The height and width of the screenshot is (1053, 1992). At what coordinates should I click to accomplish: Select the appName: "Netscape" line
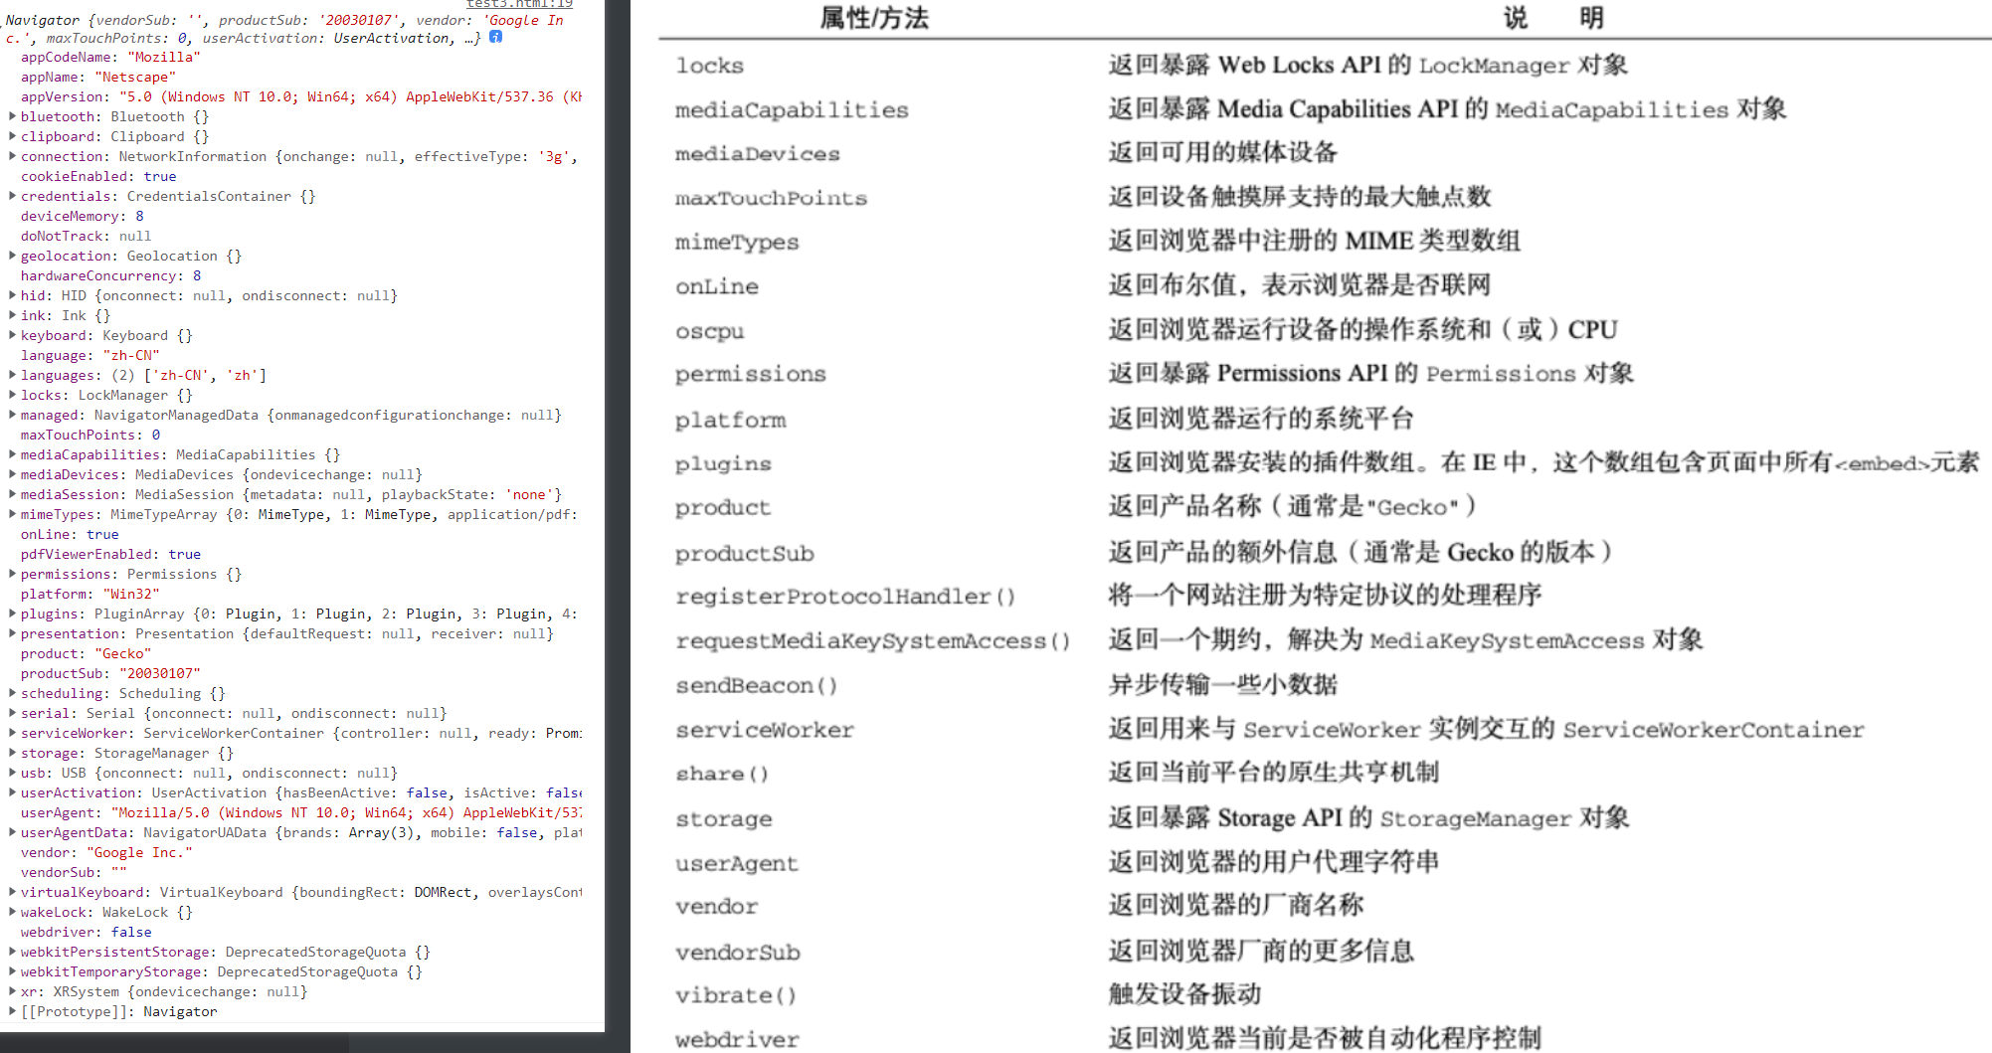pyautogui.click(x=98, y=77)
